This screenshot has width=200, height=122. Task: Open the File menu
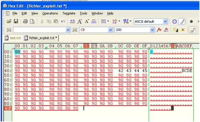pos(15,13)
